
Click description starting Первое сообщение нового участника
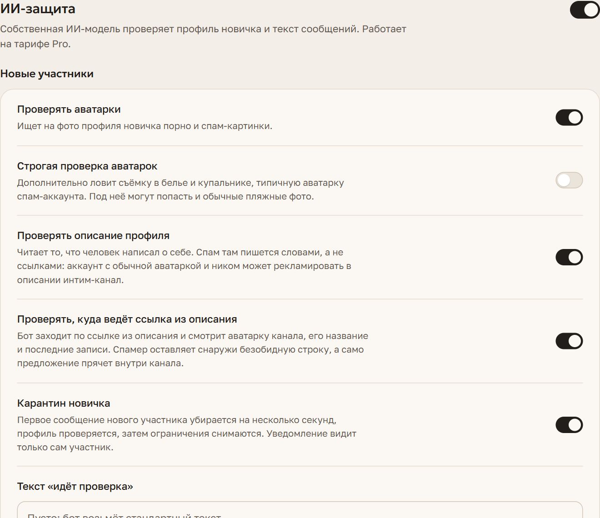point(187,433)
